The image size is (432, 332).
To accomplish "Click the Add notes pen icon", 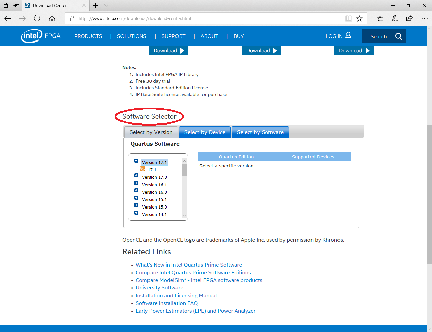I will coord(395,18).
